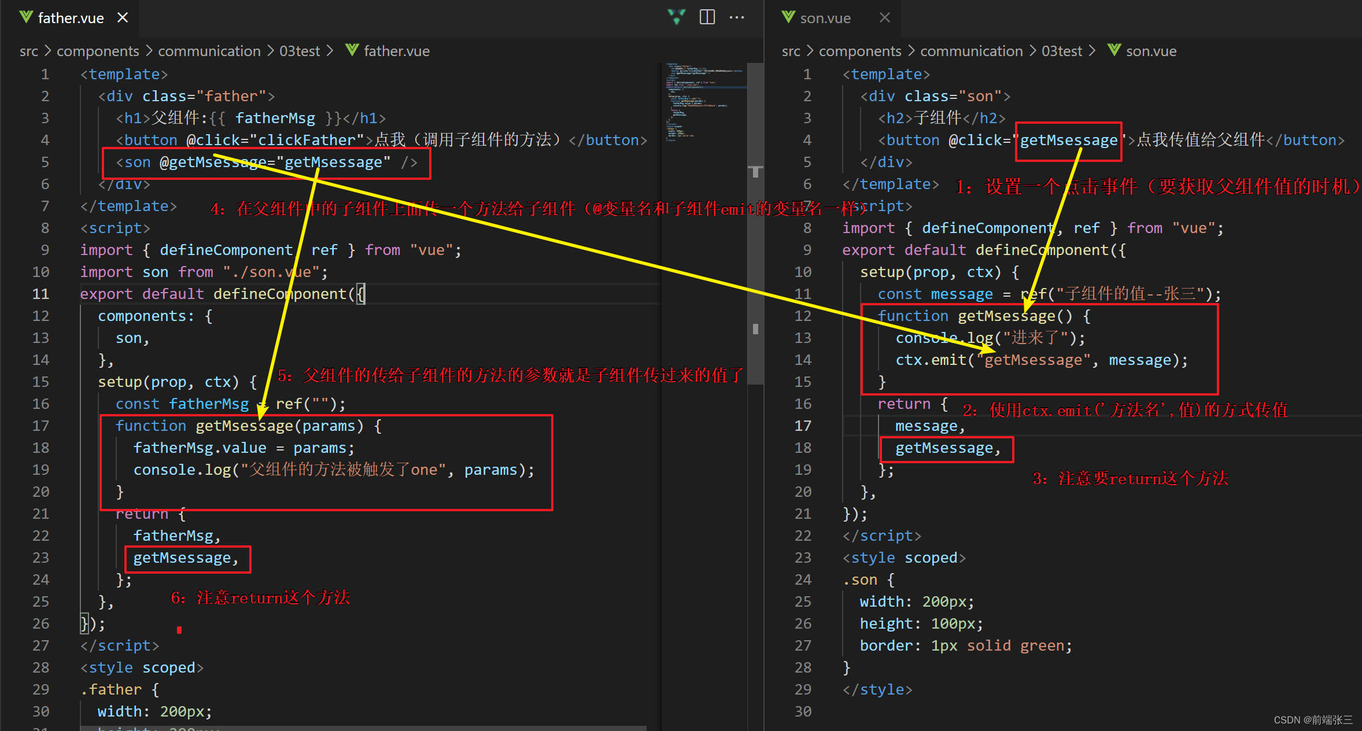Click 'components: {' on father.vue line 12
The width and height of the screenshot is (1362, 731).
click(x=155, y=316)
